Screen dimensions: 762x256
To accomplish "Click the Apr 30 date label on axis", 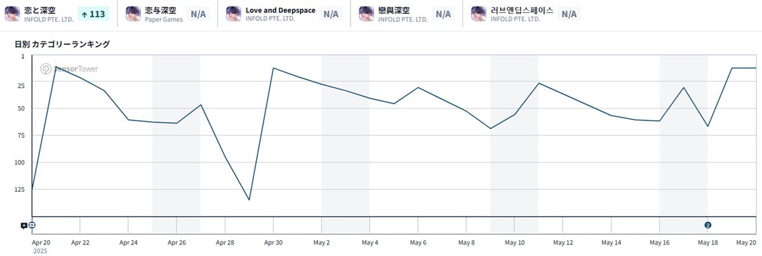I will pyautogui.click(x=273, y=243).
